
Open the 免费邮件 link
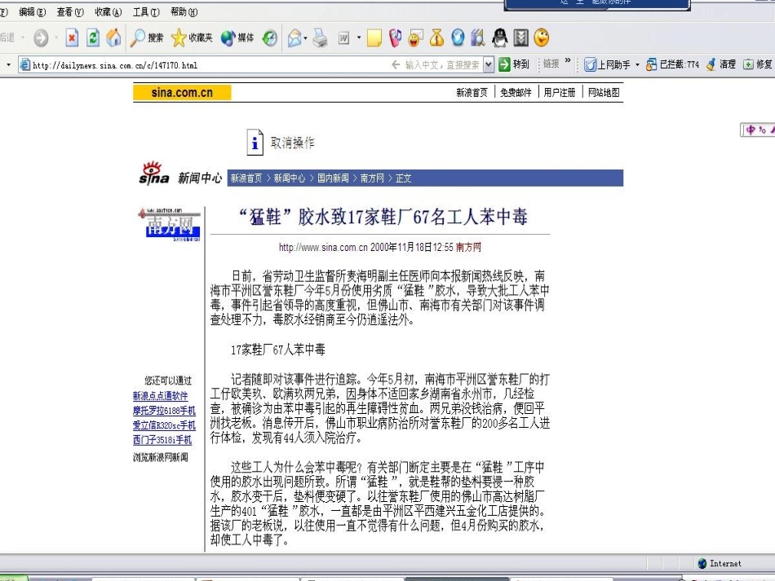[516, 92]
